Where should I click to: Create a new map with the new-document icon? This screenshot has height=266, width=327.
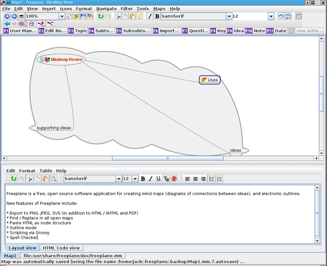69,16
